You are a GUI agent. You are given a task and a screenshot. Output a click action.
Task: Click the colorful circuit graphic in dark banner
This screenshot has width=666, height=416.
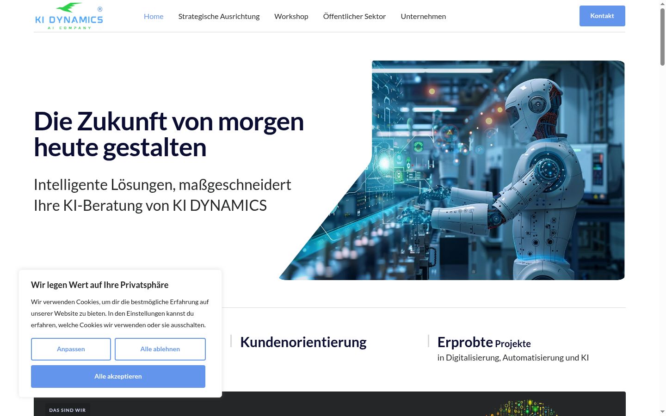point(523,408)
